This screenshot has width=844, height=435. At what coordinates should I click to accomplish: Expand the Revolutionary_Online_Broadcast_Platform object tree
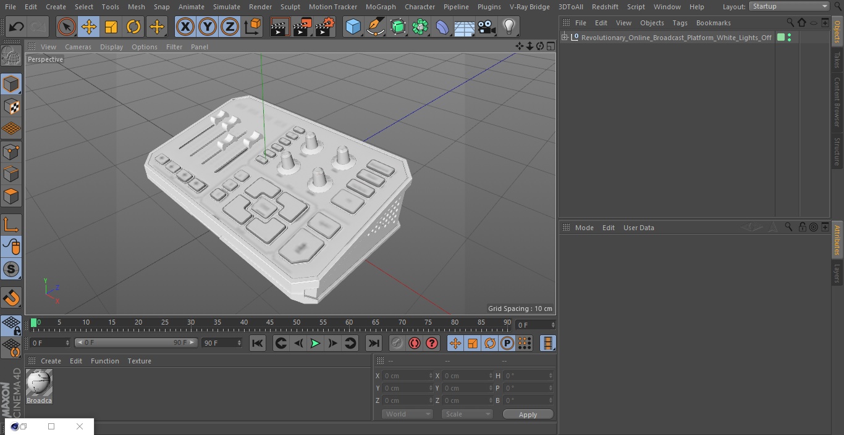pyautogui.click(x=564, y=38)
